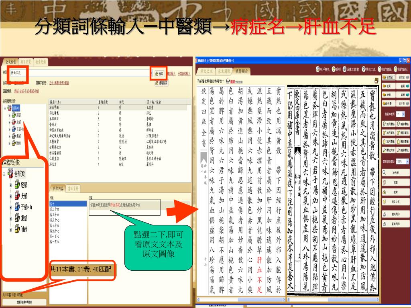Switch to the 檢索記錄 tab
411x308 pixels.
(x=41, y=62)
